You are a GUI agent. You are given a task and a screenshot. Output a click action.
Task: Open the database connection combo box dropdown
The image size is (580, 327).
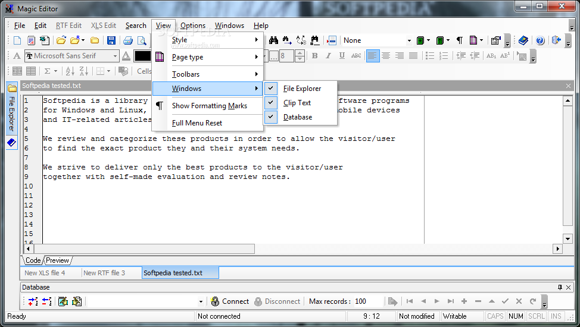(201, 301)
